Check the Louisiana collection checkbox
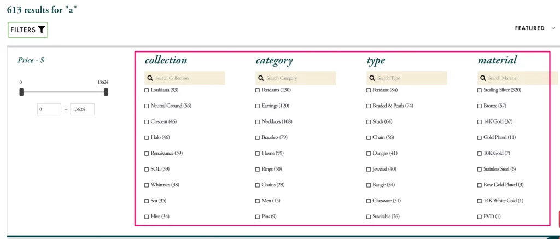The height and width of the screenshot is (239, 560). coord(147,90)
